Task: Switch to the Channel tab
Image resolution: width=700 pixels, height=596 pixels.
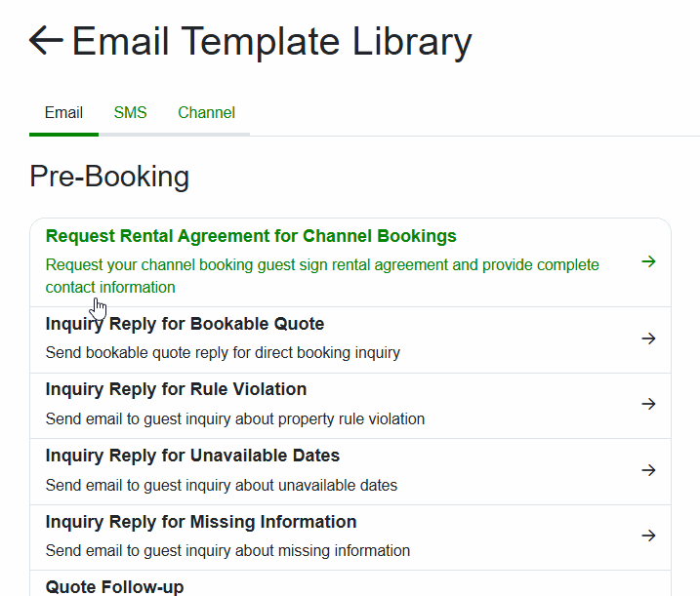Action: coord(206,112)
